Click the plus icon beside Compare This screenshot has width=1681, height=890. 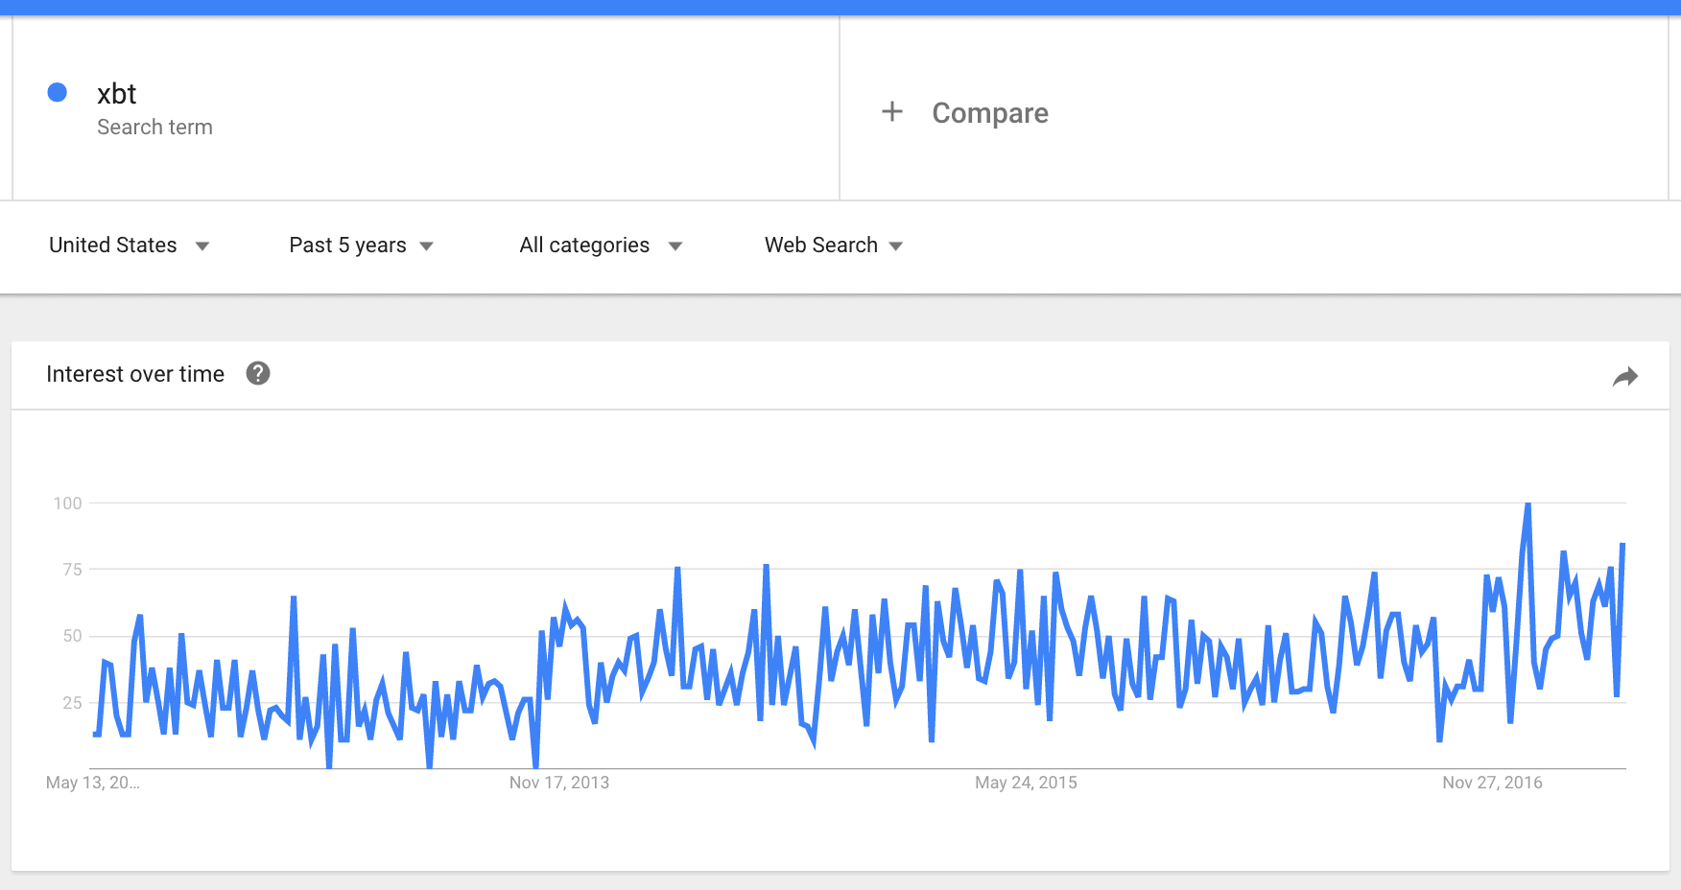click(x=892, y=112)
